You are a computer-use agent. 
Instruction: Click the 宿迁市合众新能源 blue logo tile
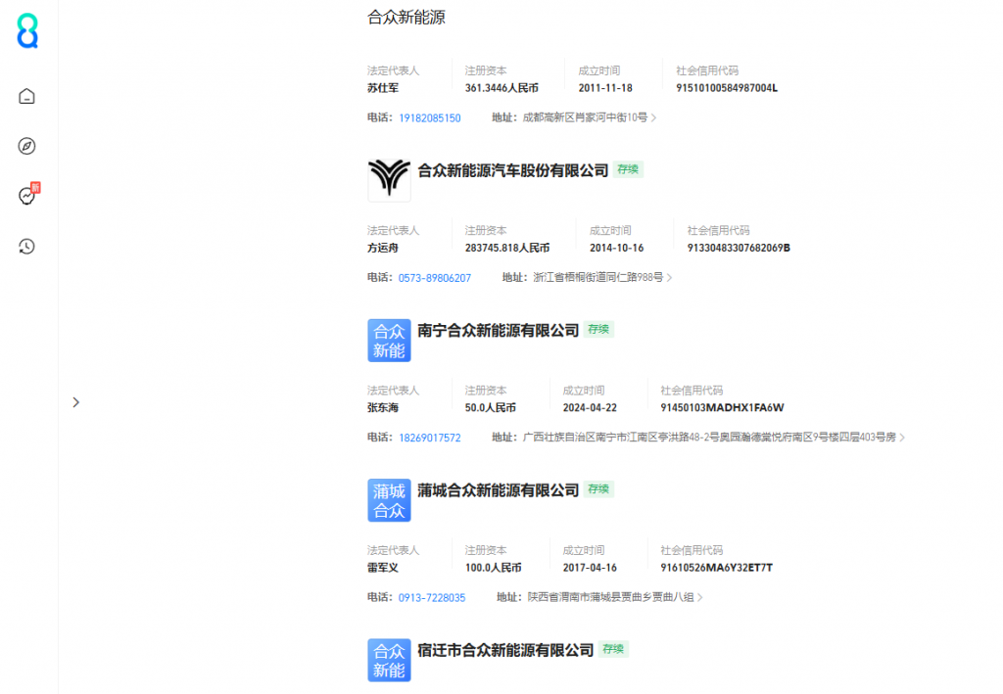point(389,660)
